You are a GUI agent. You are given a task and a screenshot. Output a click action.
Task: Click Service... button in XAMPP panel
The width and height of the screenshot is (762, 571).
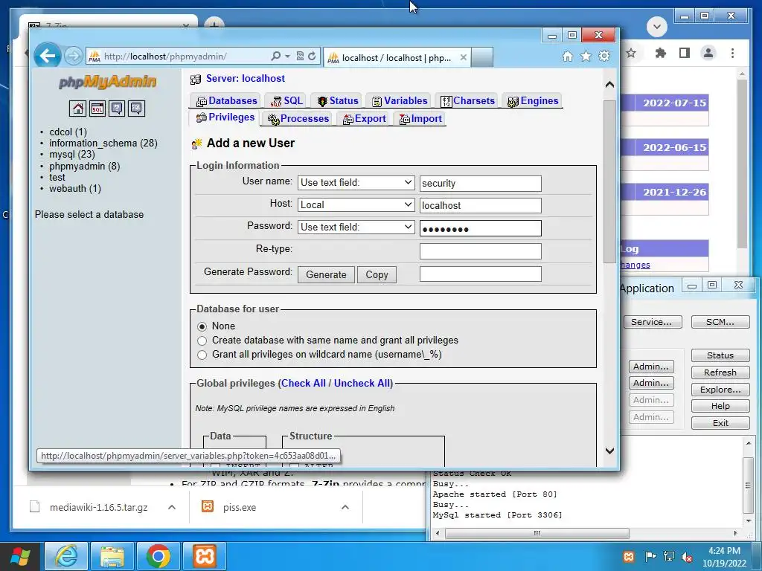[x=651, y=322]
